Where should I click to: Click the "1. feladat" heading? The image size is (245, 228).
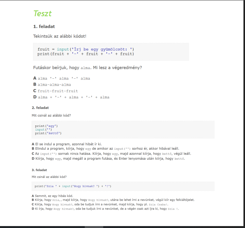coord(44,27)
